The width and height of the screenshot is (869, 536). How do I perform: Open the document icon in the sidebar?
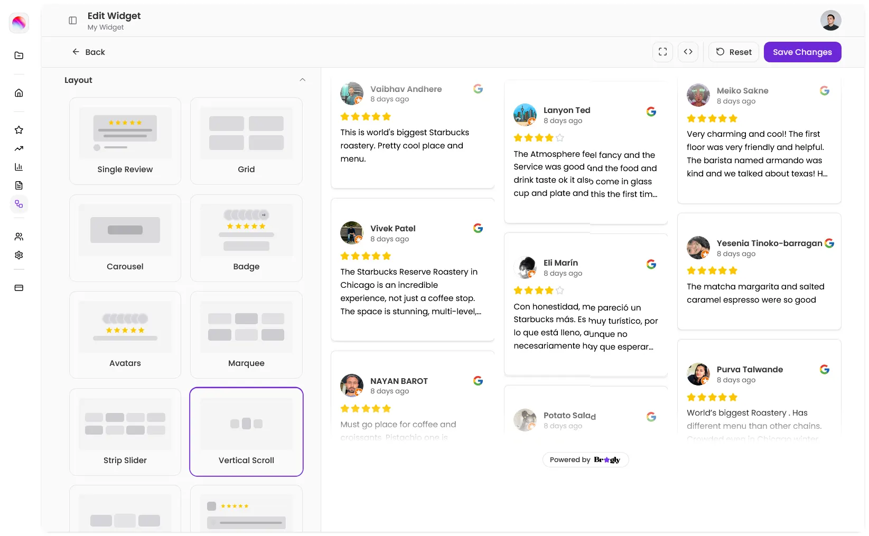[19, 185]
